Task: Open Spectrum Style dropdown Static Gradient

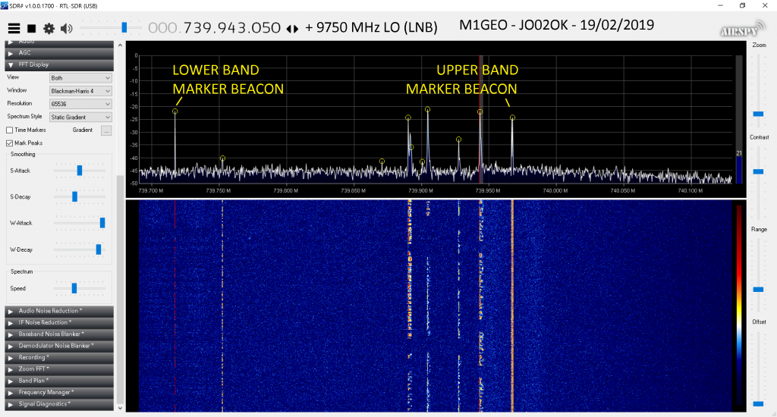Action: tap(80, 118)
